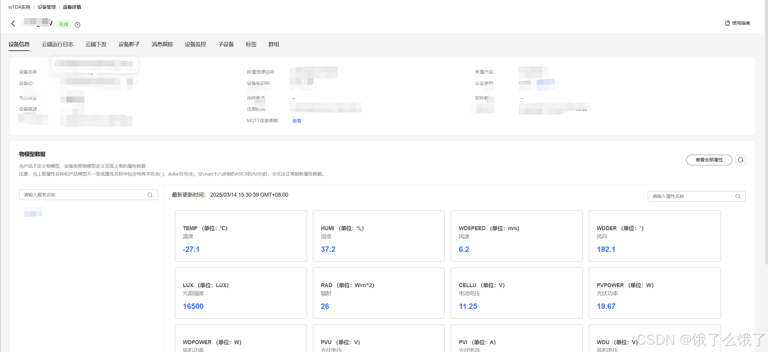The height and width of the screenshot is (352, 768).
Task: Click the help question mark icon
Action: point(77,25)
